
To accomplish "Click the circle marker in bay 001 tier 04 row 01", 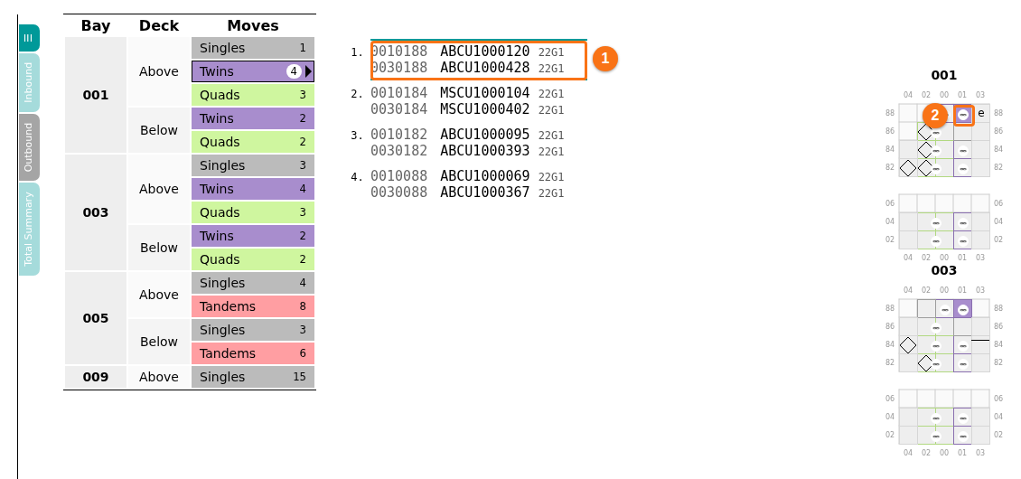I will click(963, 223).
